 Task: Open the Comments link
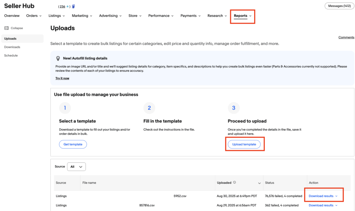pos(346,37)
